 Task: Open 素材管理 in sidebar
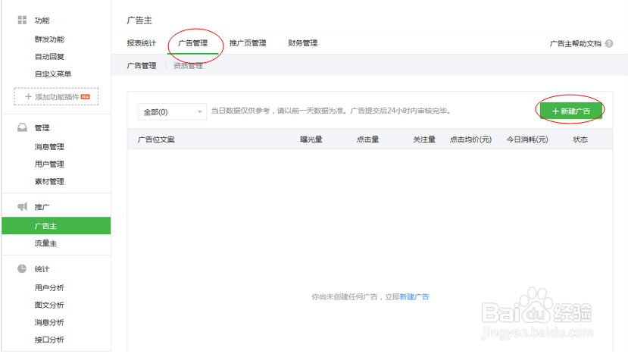click(49, 182)
